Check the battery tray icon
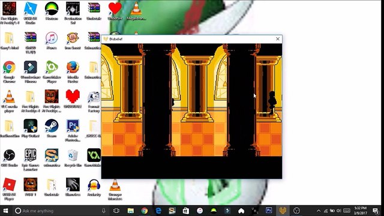The height and width of the screenshot is (216, 384). click(x=332, y=211)
